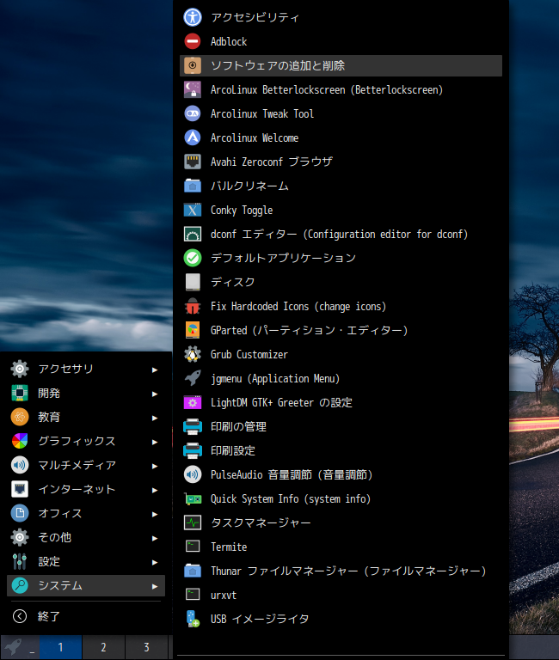Click the ソフトウェアの追加と削除 package icon
559x660 pixels.
pyautogui.click(x=193, y=65)
